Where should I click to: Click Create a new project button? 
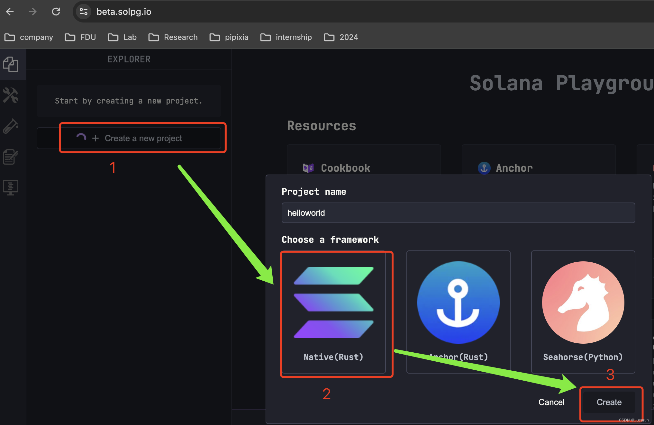(x=138, y=138)
